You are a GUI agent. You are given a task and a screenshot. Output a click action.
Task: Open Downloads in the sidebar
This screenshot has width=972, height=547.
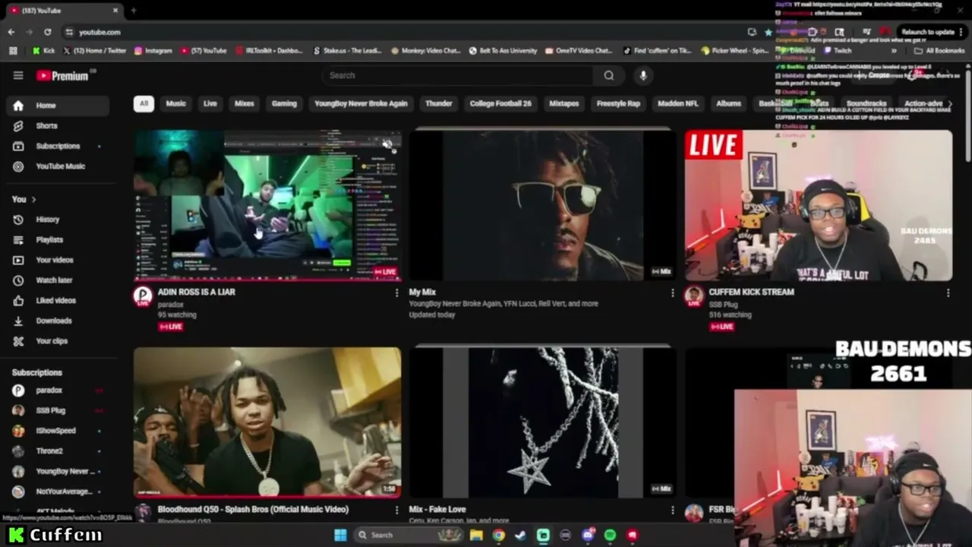[58, 321]
